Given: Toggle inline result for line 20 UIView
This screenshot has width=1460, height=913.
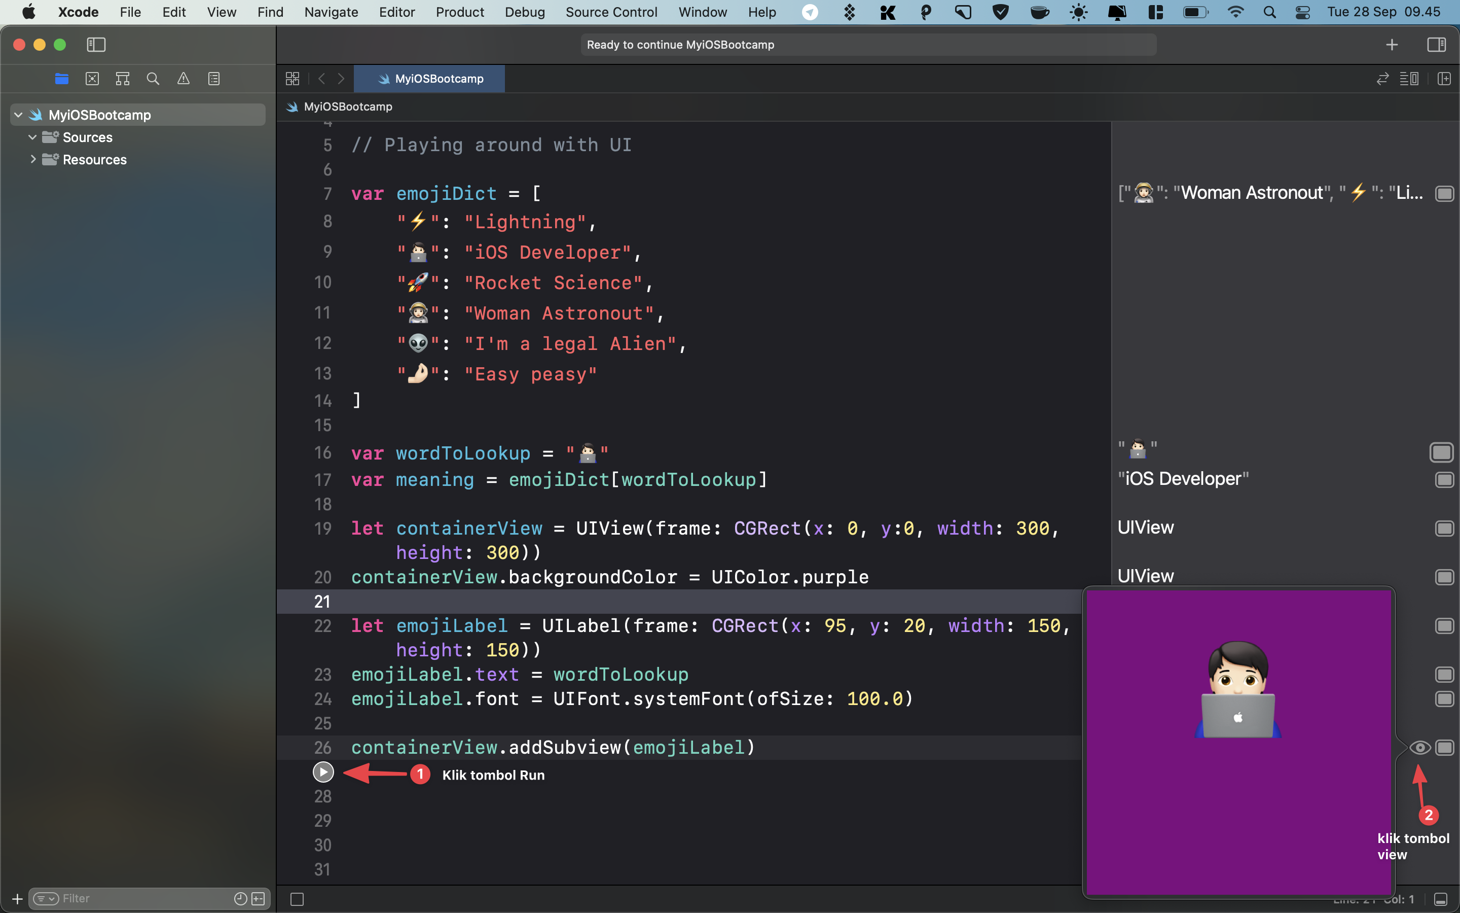Looking at the screenshot, I should point(1444,577).
